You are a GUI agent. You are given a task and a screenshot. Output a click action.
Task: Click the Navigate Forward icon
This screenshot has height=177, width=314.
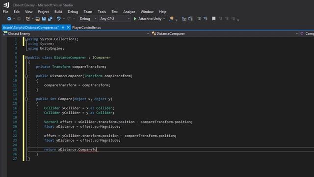19,19
